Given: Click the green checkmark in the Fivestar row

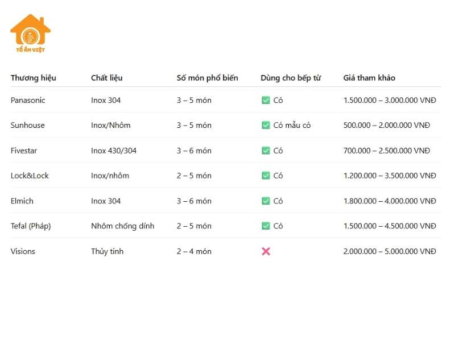Looking at the screenshot, I should [x=266, y=151].
